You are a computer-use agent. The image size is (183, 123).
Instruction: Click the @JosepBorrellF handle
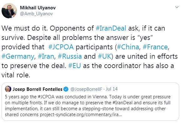(x=86, y=89)
